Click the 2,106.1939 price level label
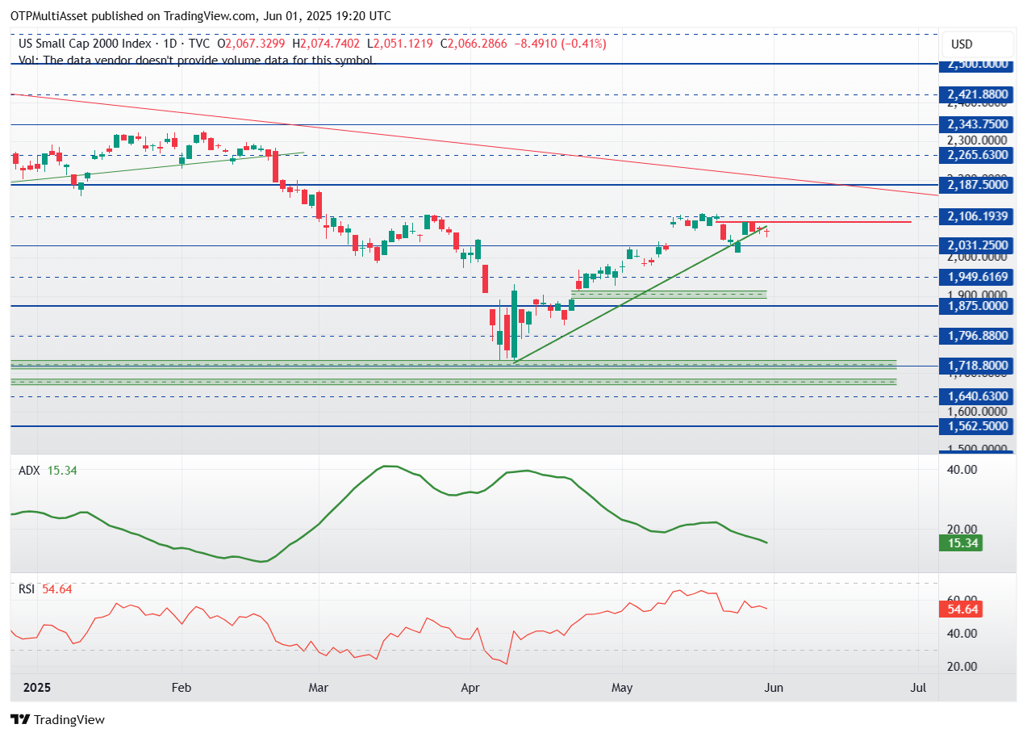 point(977,216)
